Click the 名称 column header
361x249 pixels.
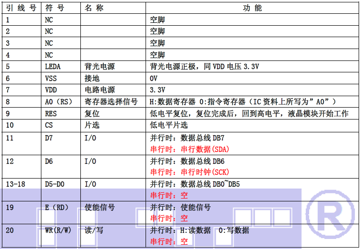coord(94,8)
